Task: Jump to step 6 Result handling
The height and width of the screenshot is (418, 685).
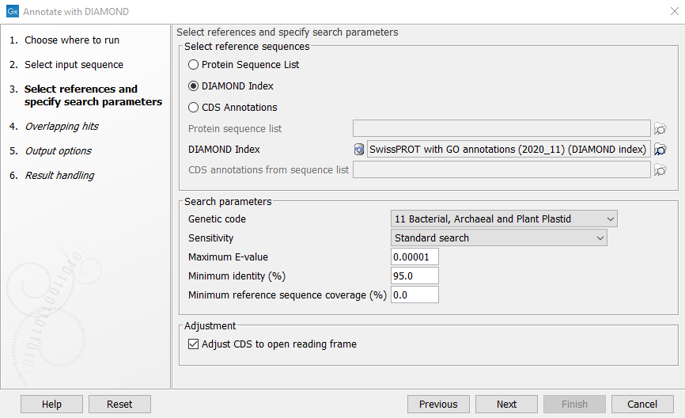Action: [x=59, y=175]
